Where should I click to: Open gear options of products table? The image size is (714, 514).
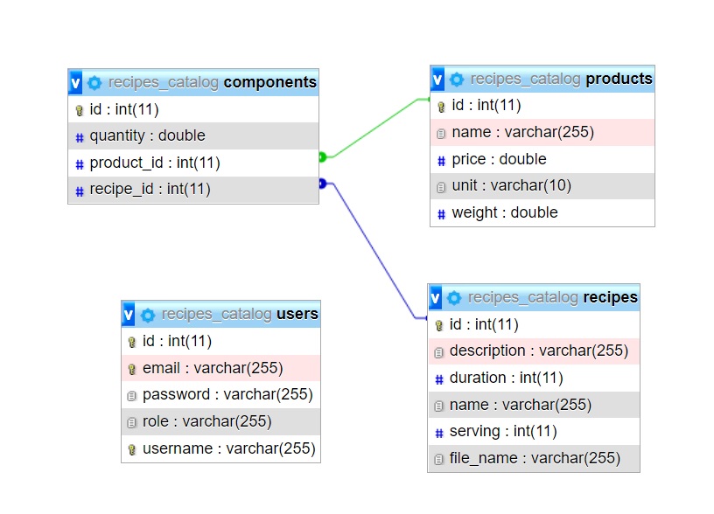pos(457,80)
